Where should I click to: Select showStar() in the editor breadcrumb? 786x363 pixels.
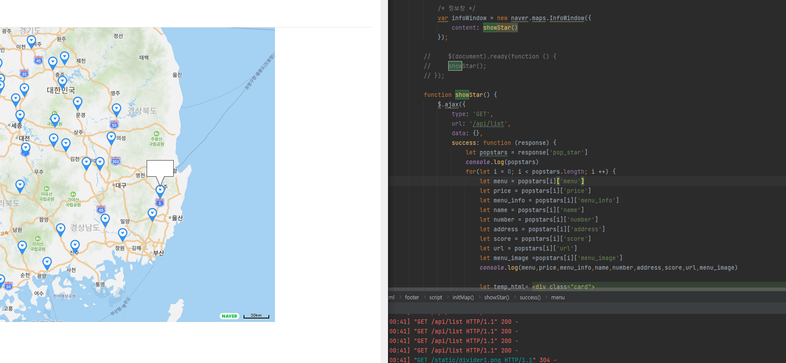(497, 298)
